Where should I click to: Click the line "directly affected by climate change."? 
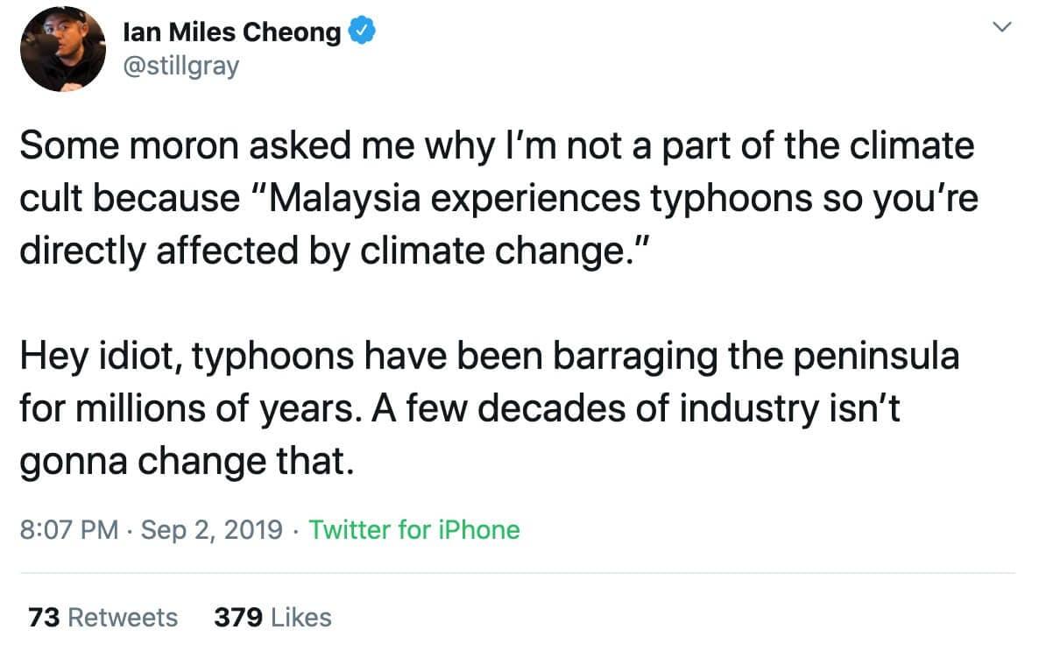point(334,251)
